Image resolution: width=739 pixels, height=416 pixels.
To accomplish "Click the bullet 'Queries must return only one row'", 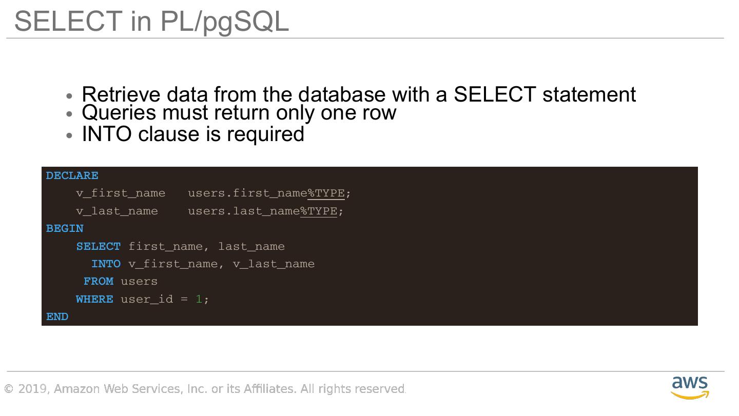I will coord(239,112).
